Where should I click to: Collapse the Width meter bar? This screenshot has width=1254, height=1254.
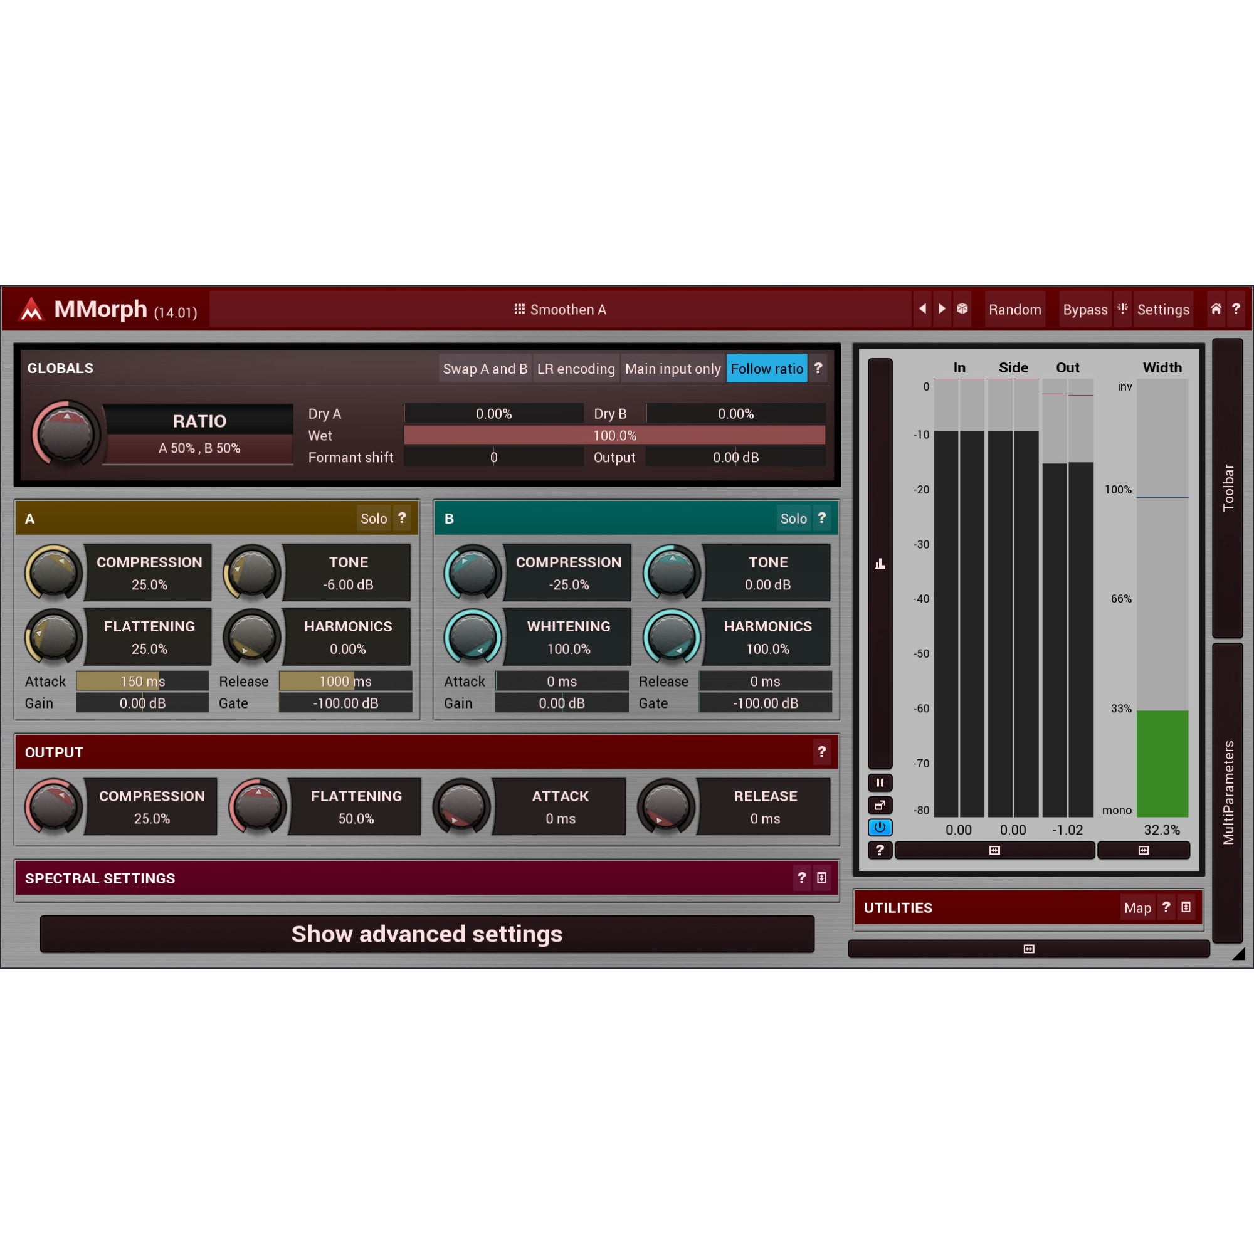[x=1144, y=850]
